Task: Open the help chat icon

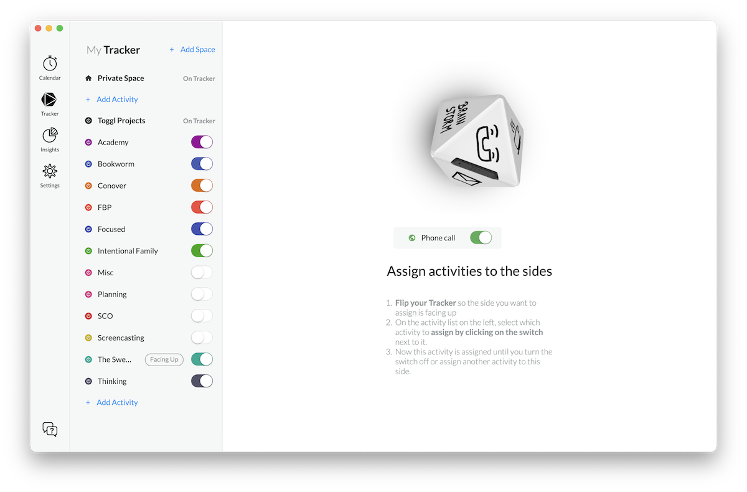Action: pos(50,429)
